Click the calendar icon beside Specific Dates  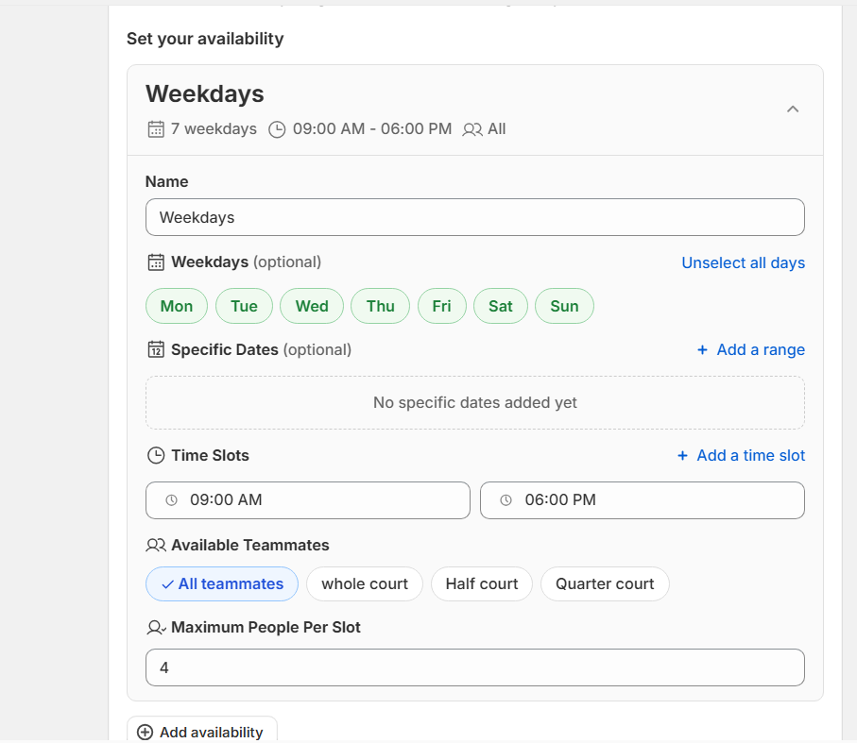coord(156,349)
